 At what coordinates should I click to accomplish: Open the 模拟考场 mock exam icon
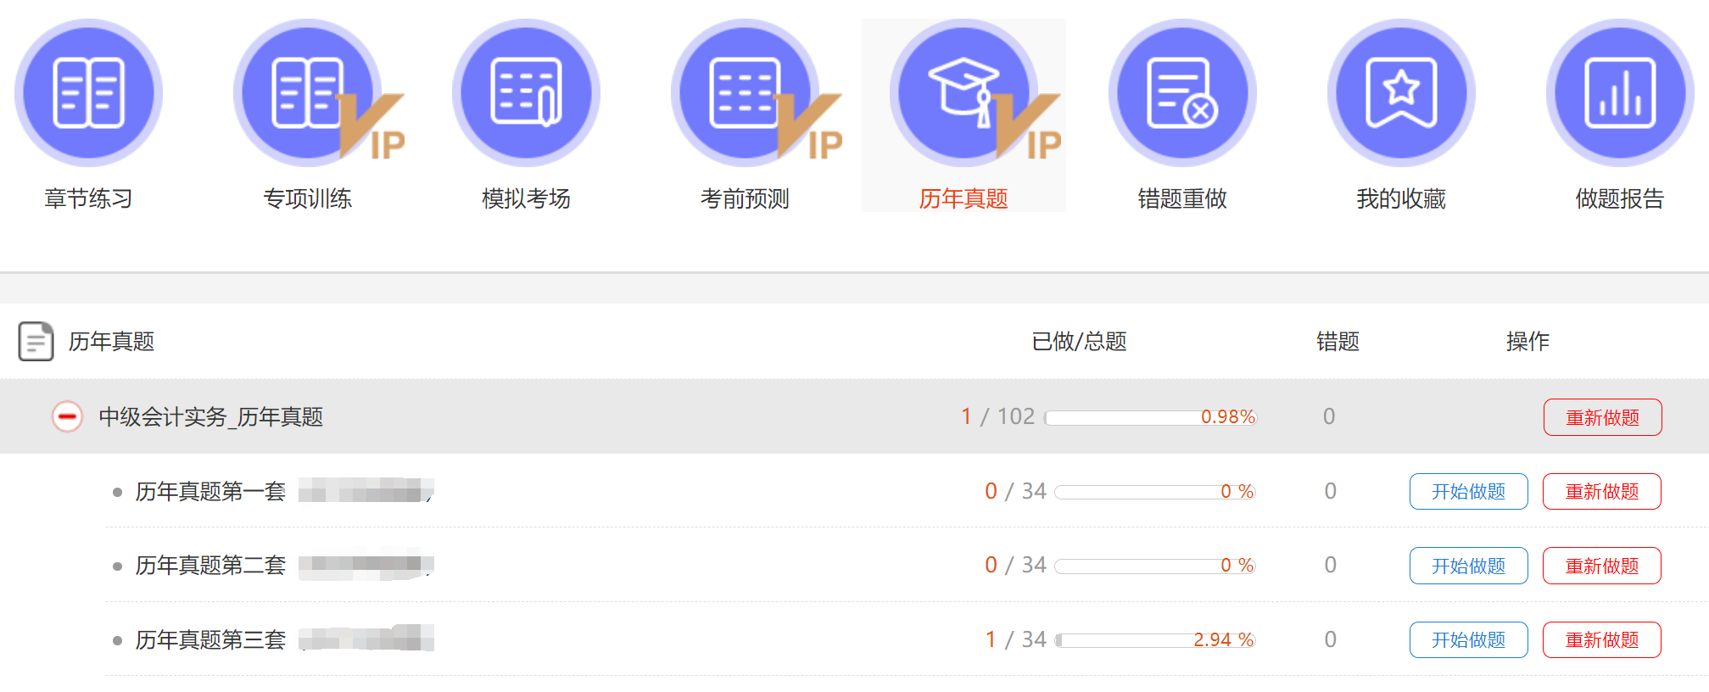[x=526, y=93]
